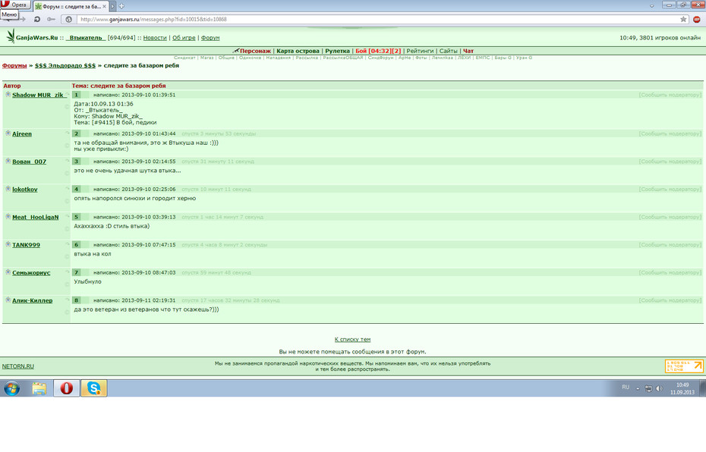Click the red ABP adblock icon

697,20
